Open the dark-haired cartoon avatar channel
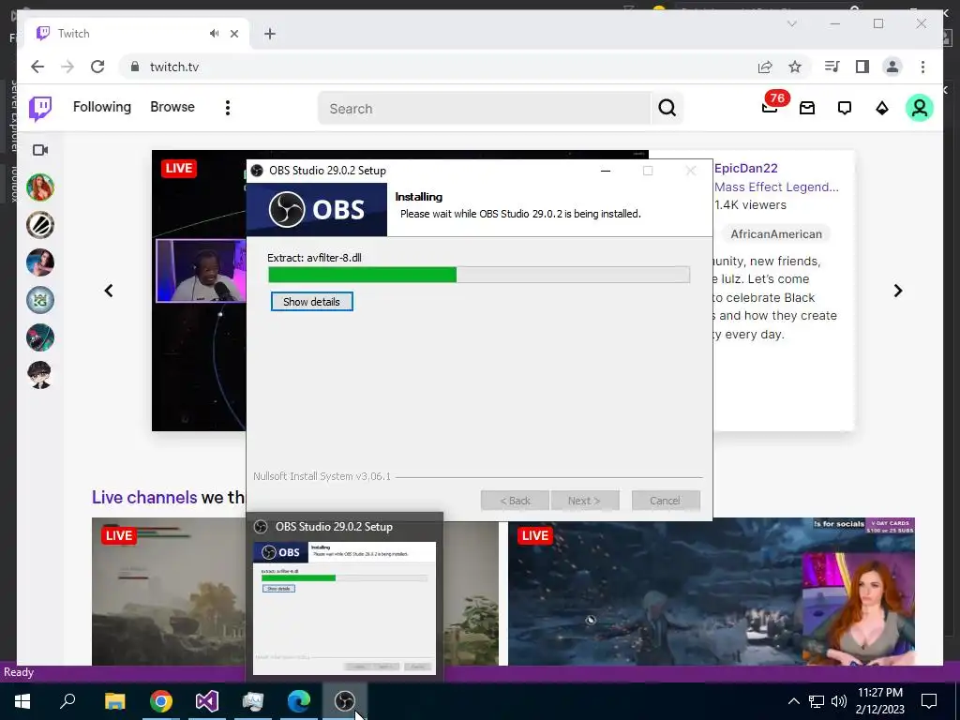The height and width of the screenshot is (720, 960). pos(40,375)
